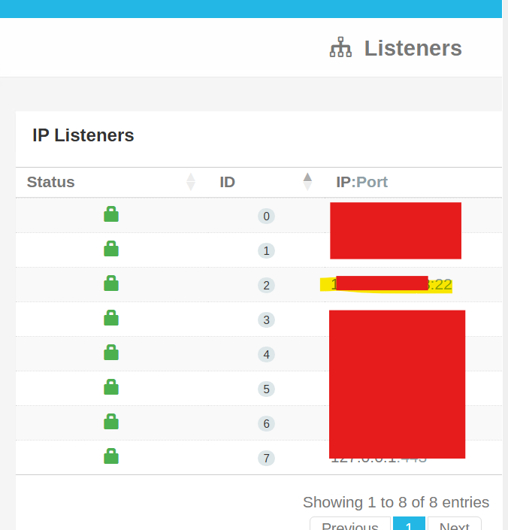
Task: Click the lock status icon for listener ID 2
Action: coord(111,283)
